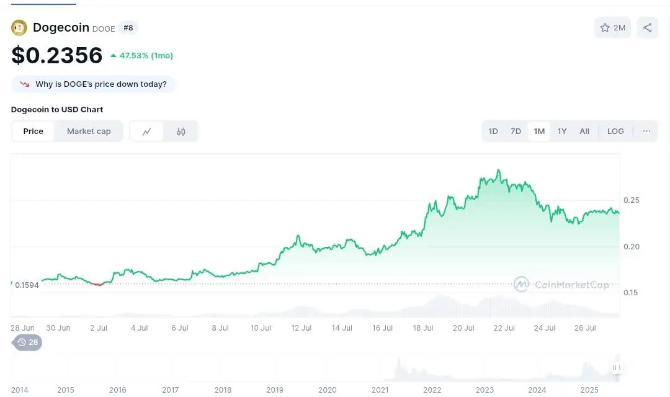Click 2021 on the historical timeline
The width and height of the screenshot is (670, 397).
pyautogui.click(x=380, y=390)
